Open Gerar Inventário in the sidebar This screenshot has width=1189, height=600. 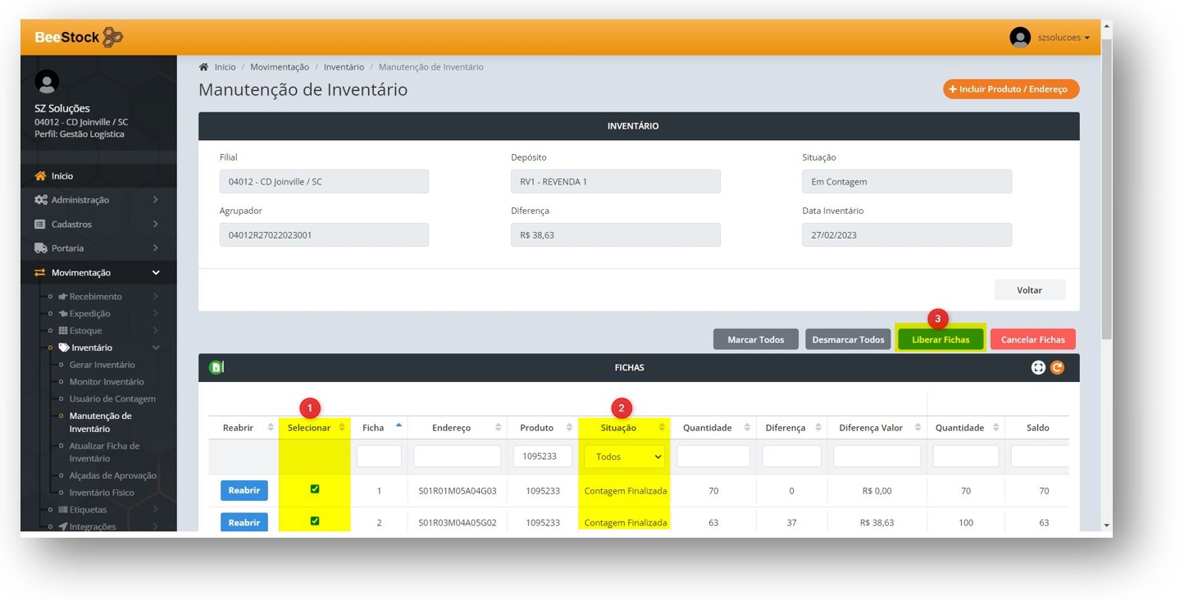(102, 365)
